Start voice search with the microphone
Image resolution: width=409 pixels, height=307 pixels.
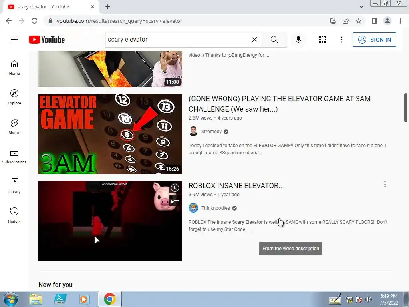pyautogui.click(x=298, y=40)
